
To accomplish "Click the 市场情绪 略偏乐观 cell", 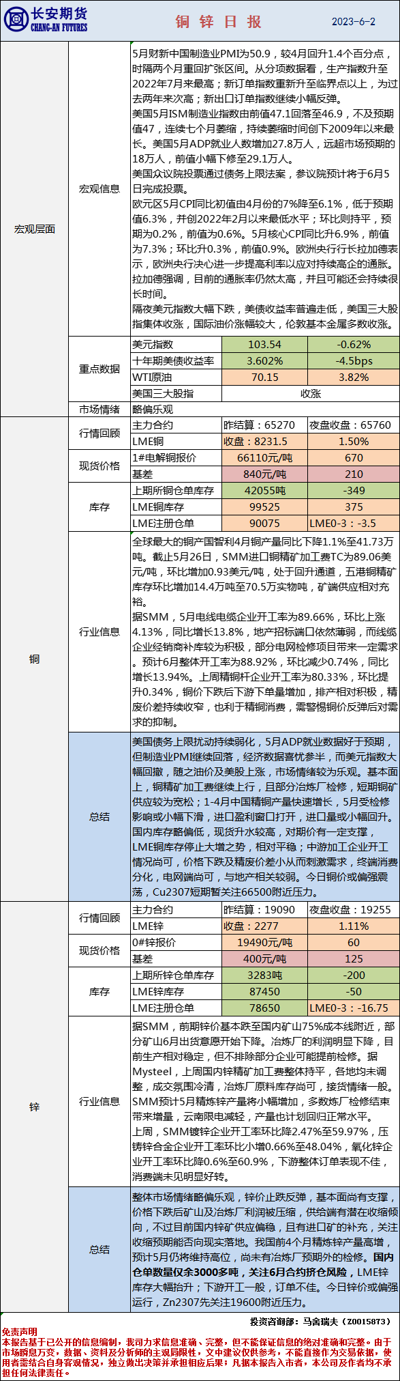I will coord(264,410).
